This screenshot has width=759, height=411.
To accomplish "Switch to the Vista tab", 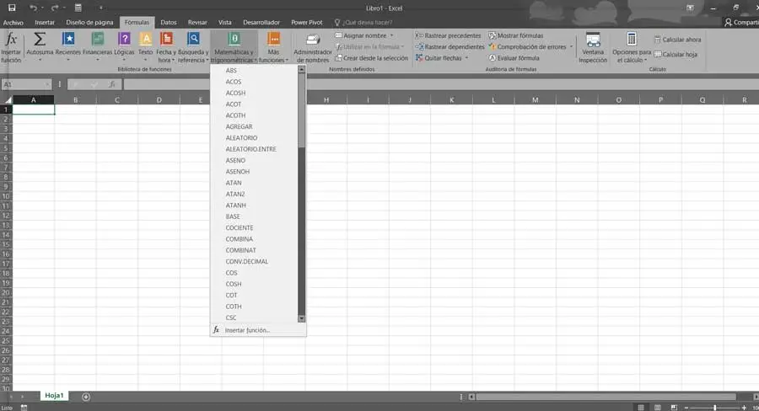I will (224, 22).
